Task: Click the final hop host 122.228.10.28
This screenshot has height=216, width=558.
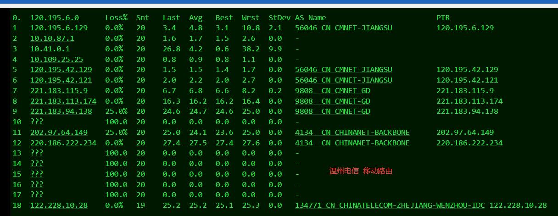Action: point(59,205)
